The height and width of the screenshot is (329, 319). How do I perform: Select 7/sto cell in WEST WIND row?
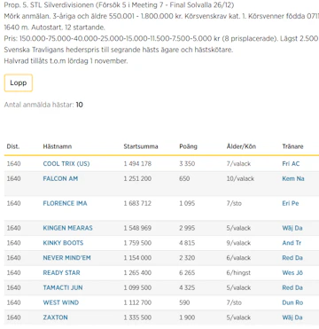coord(234,302)
